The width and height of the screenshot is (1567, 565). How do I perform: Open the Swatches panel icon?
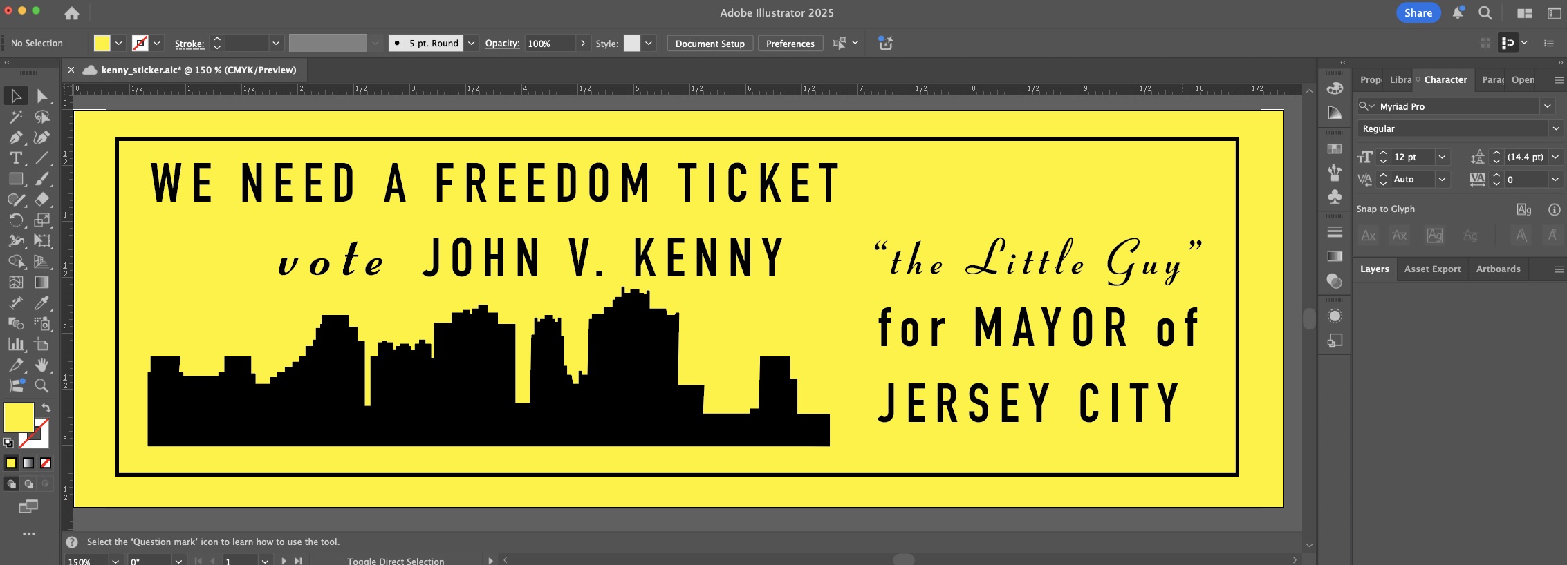pos(1335,149)
